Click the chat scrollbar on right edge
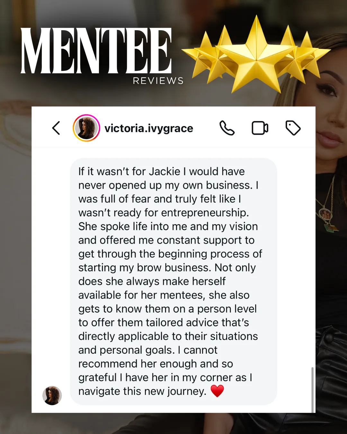This screenshot has height=434, width=347. pos(312,390)
